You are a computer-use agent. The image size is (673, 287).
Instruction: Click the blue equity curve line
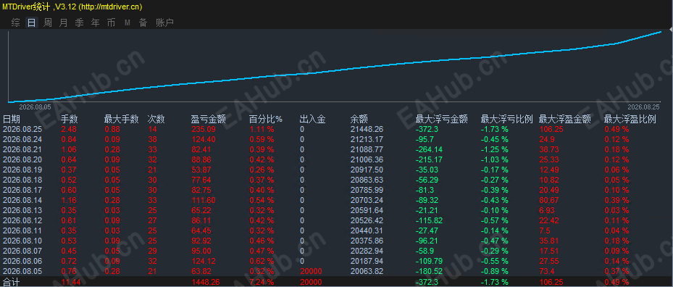[335, 70]
